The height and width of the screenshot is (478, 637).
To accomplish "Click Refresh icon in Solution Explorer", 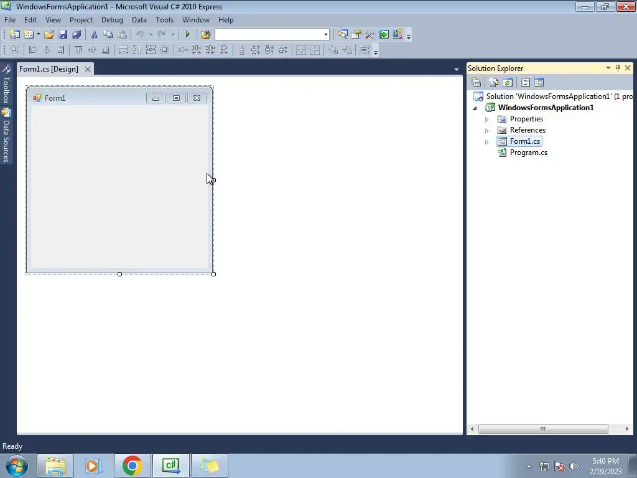I will [508, 83].
